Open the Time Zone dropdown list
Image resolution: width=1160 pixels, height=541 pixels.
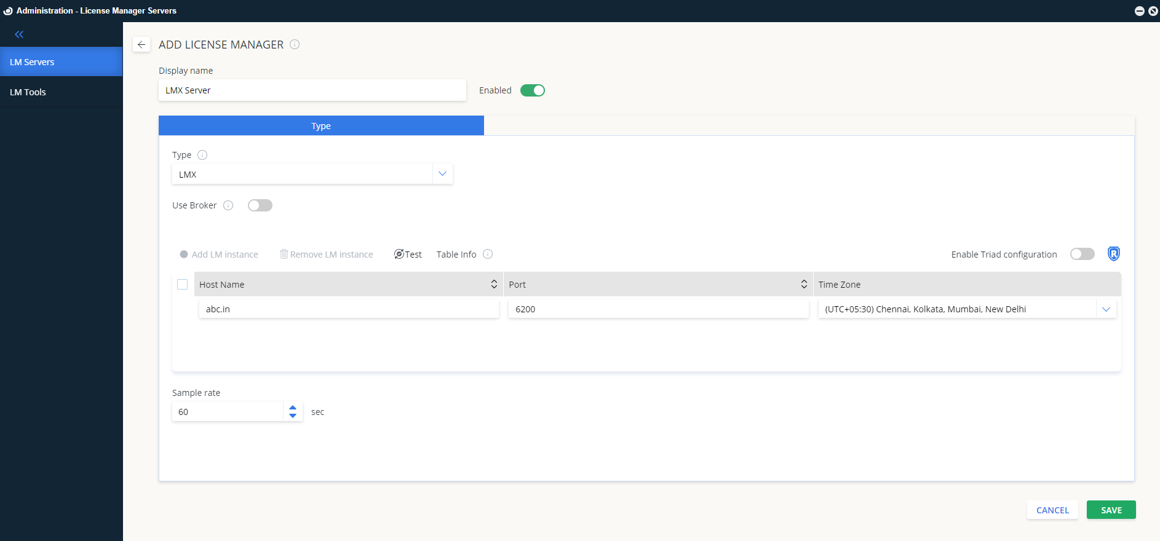click(1106, 309)
